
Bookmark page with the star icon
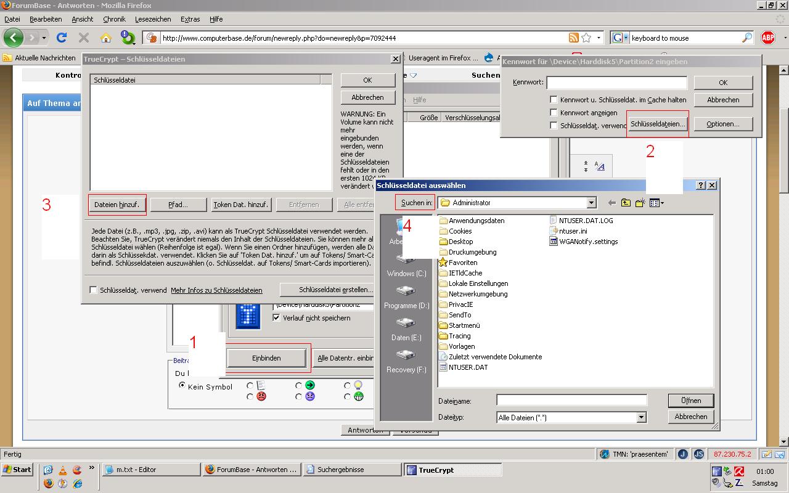(586, 38)
